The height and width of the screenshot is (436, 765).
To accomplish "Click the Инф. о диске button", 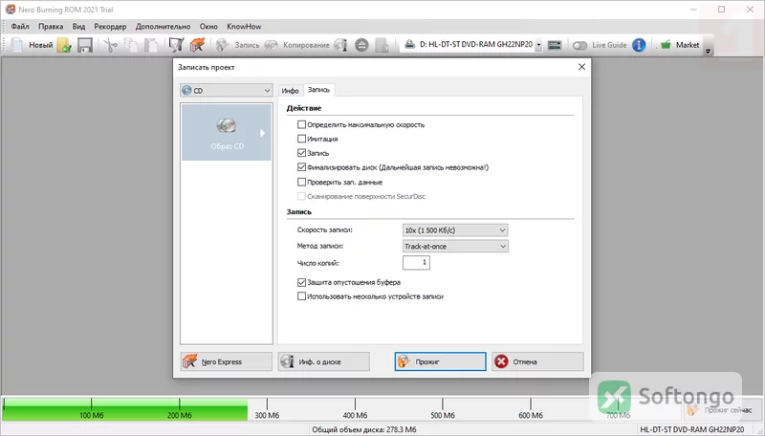I will (324, 361).
